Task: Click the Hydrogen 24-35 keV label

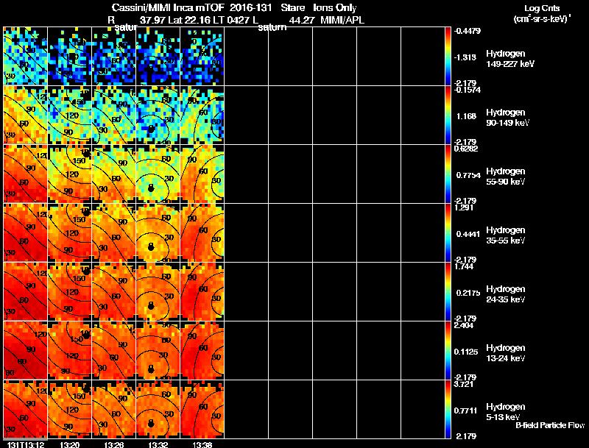Action: [504, 294]
